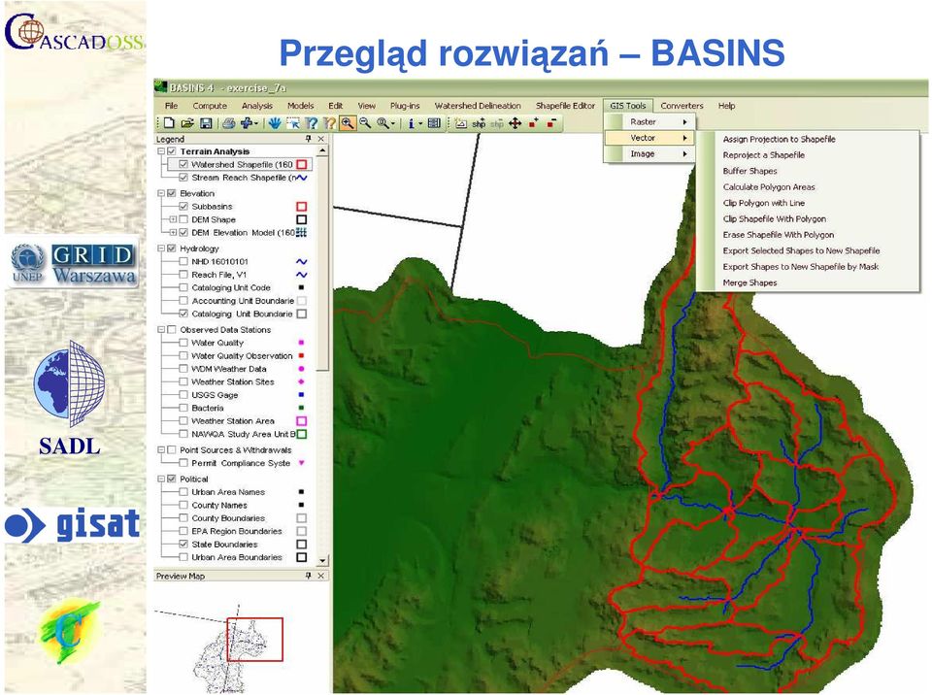The height and width of the screenshot is (695, 932).
Task: Open the Converters menu
Action: click(682, 106)
